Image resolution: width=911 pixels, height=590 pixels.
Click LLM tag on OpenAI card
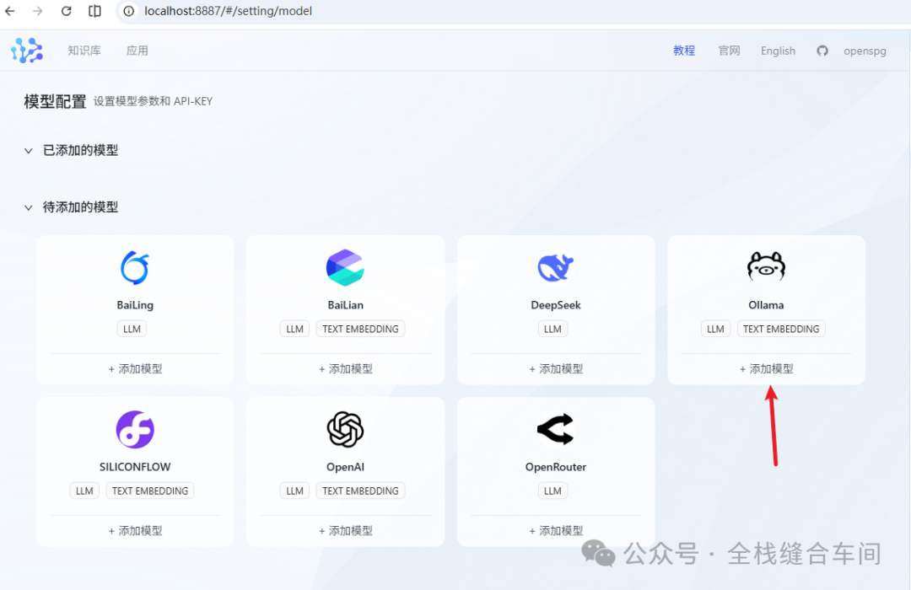pyautogui.click(x=294, y=491)
